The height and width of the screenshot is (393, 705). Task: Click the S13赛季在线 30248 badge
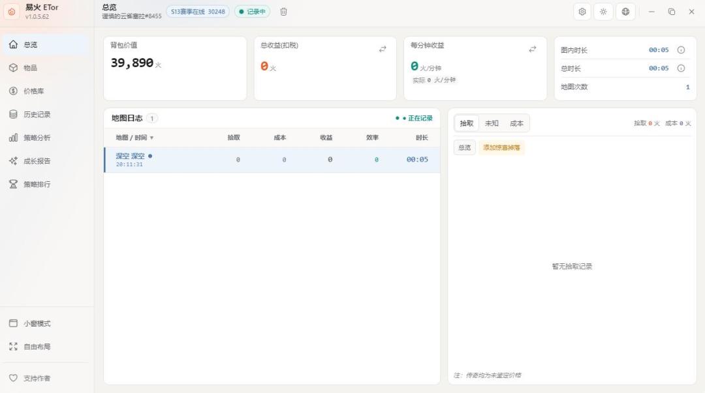[x=198, y=12]
